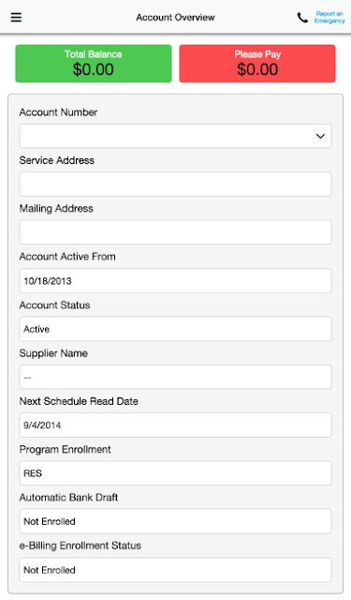
Task: Click the Account Overview page title
Action: point(175,17)
